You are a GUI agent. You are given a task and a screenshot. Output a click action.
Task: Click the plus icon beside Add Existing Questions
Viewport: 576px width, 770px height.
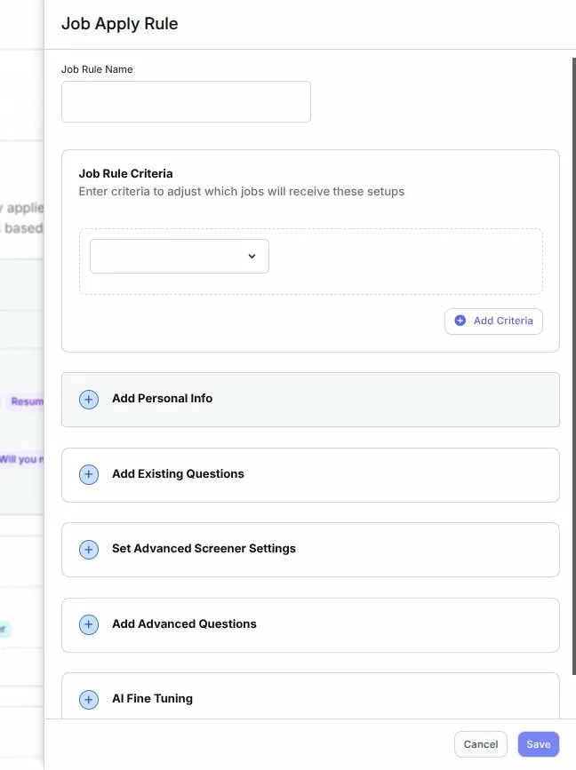click(89, 474)
